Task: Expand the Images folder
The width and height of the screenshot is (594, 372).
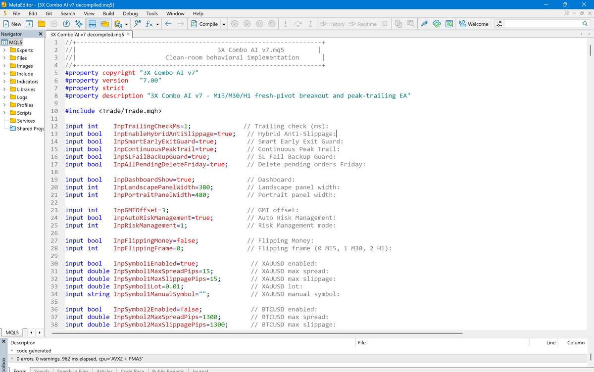Action: [x=4, y=66]
